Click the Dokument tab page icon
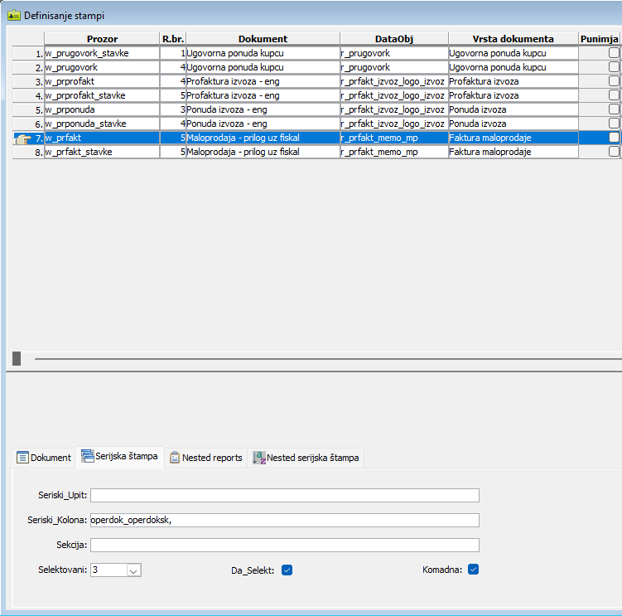 (x=22, y=457)
